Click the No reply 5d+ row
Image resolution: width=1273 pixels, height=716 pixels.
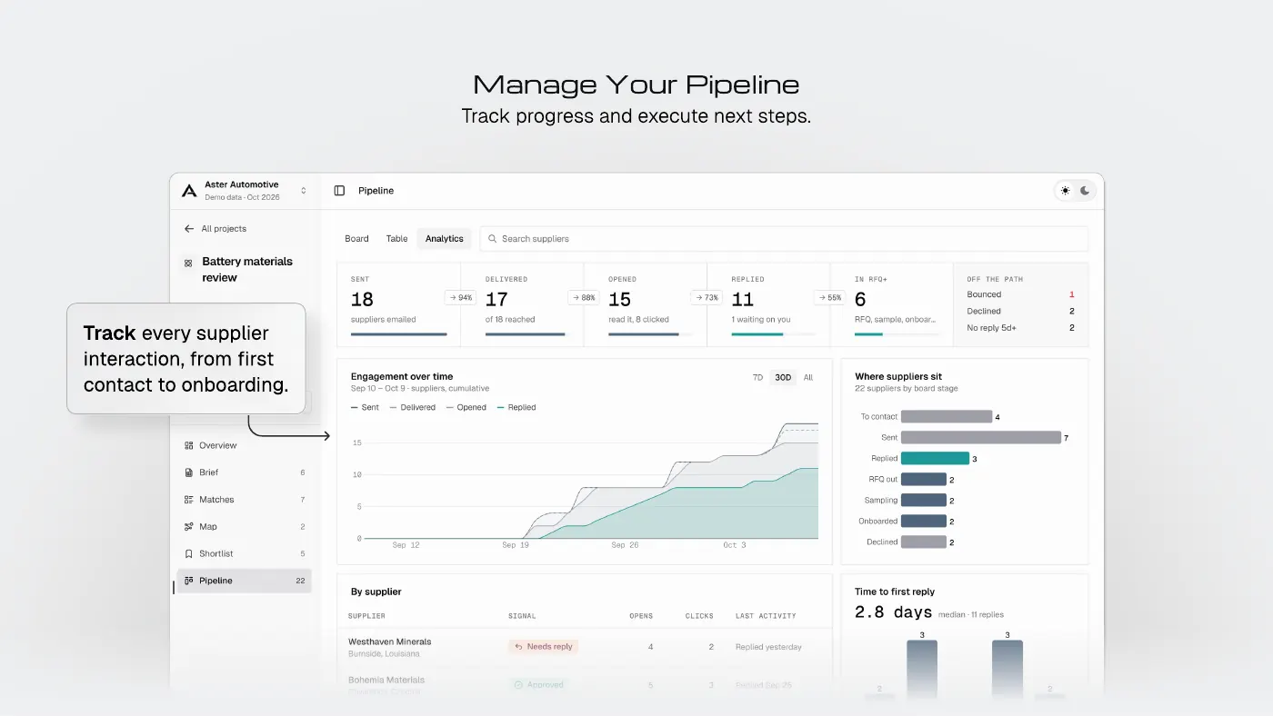[1020, 327]
